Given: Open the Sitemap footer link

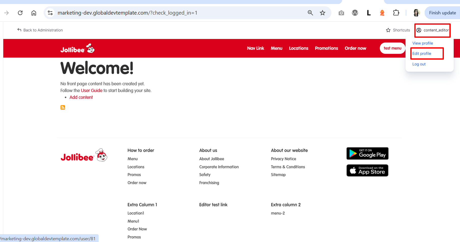Looking at the screenshot, I should pos(278,175).
